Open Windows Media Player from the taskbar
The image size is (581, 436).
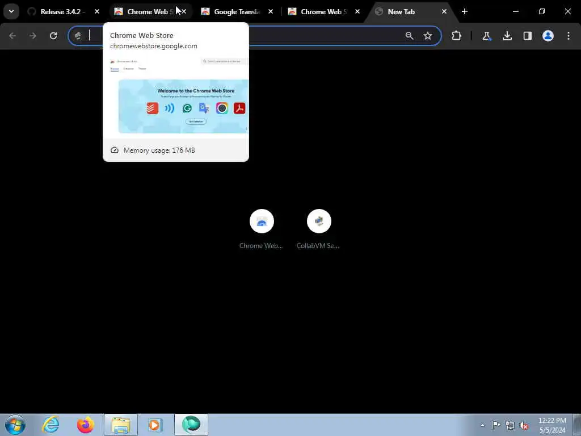pyautogui.click(x=155, y=425)
